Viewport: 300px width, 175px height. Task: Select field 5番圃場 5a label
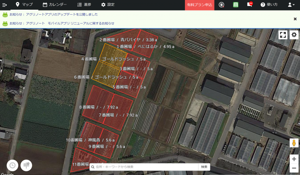pos(129,87)
